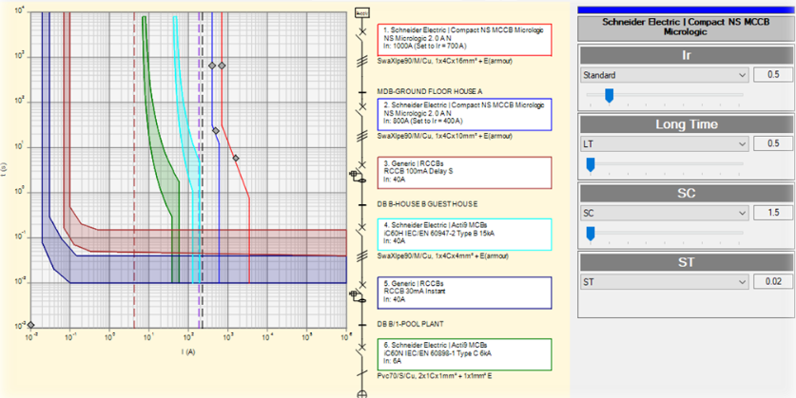Select device 4 iC60H Type B 15kA box
This screenshot has width=796, height=398.
[x=464, y=235]
